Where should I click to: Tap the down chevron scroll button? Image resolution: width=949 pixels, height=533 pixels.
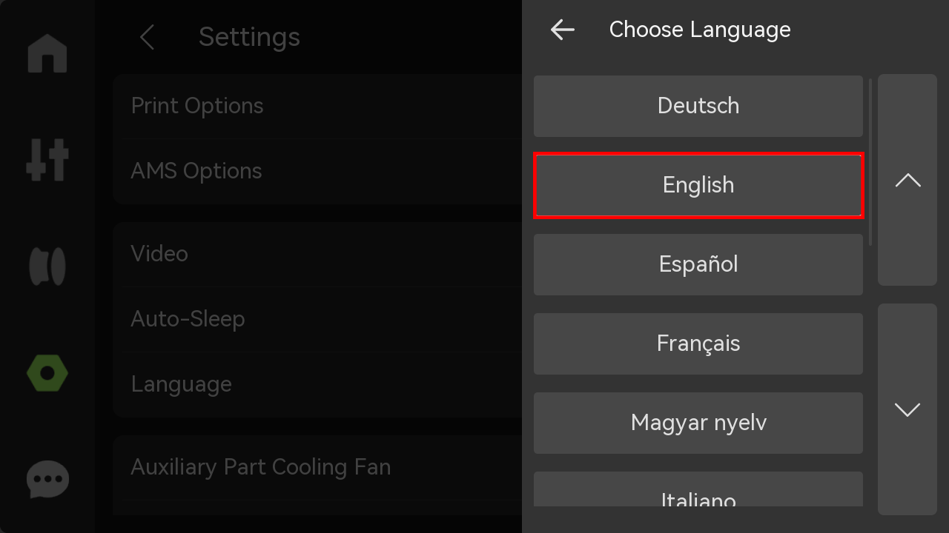pos(907,409)
